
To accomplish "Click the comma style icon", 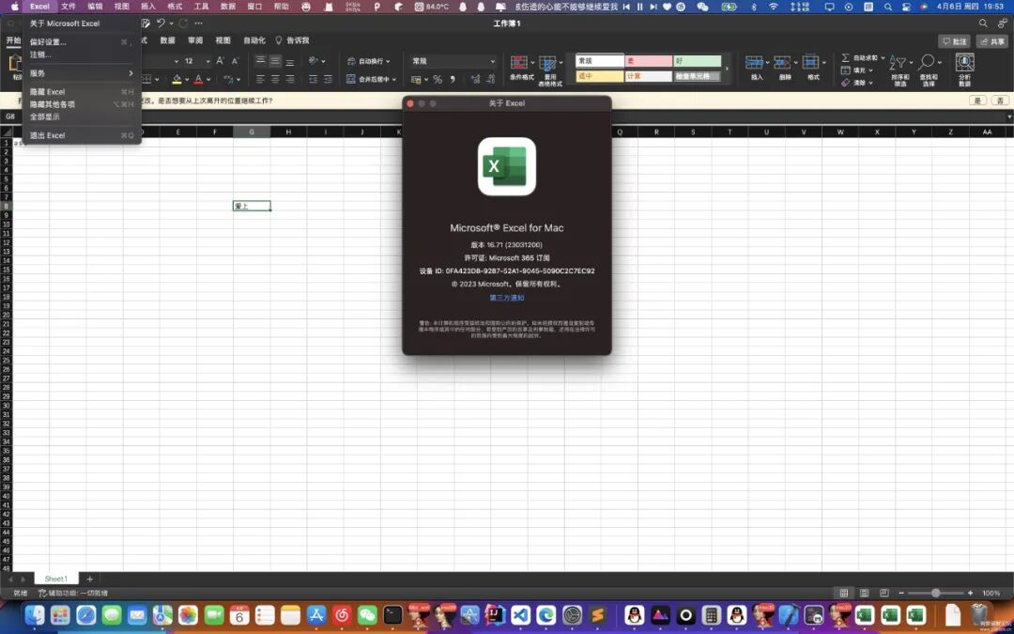I will [453, 80].
